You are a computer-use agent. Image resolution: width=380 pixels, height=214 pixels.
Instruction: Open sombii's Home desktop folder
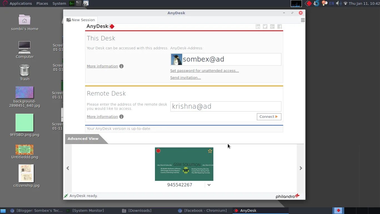coord(25,22)
